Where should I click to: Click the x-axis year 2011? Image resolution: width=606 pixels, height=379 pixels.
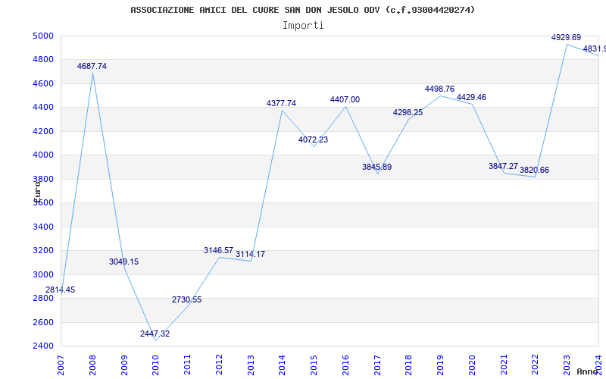click(187, 365)
